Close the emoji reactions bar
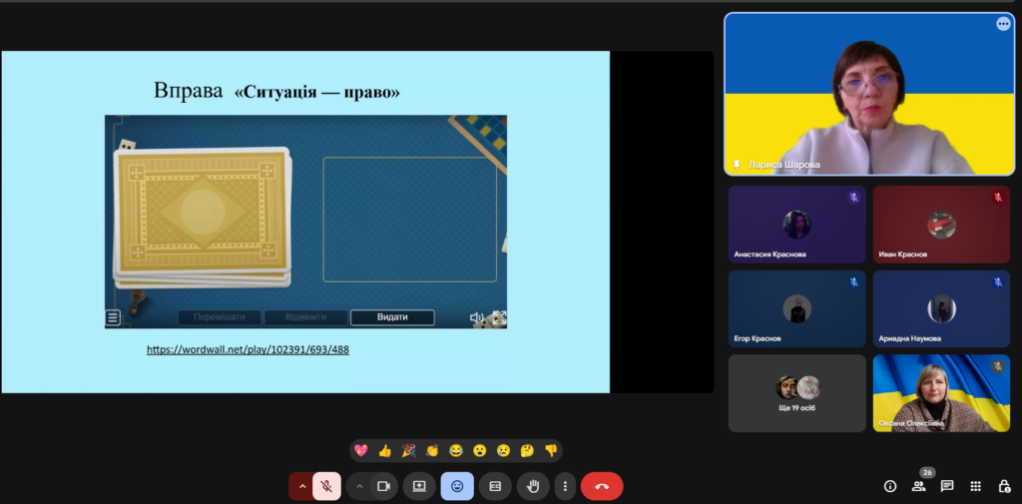Viewport: 1022px width, 504px height. point(457,486)
